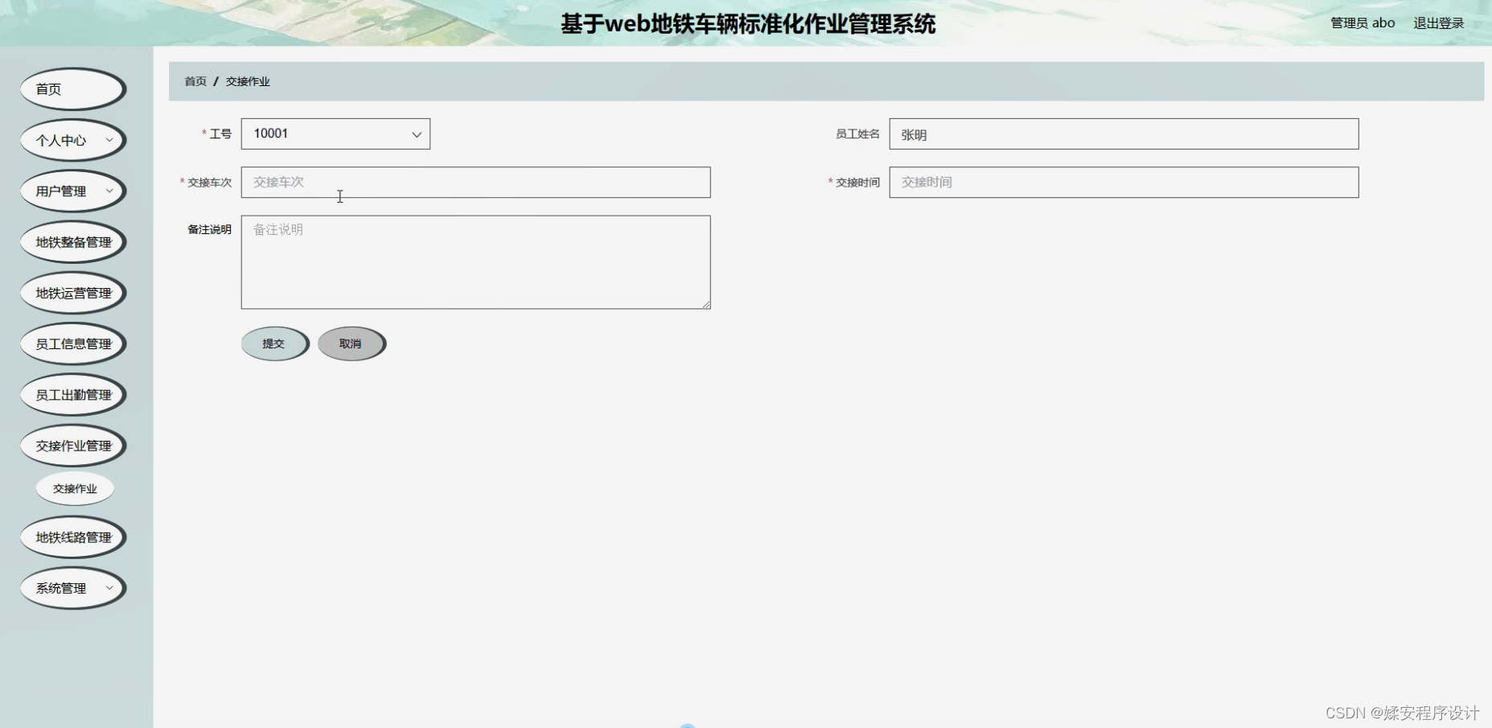The width and height of the screenshot is (1492, 728).
Task: Open the 地铁整备管理 sidebar section
Action: [x=73, y=241]
